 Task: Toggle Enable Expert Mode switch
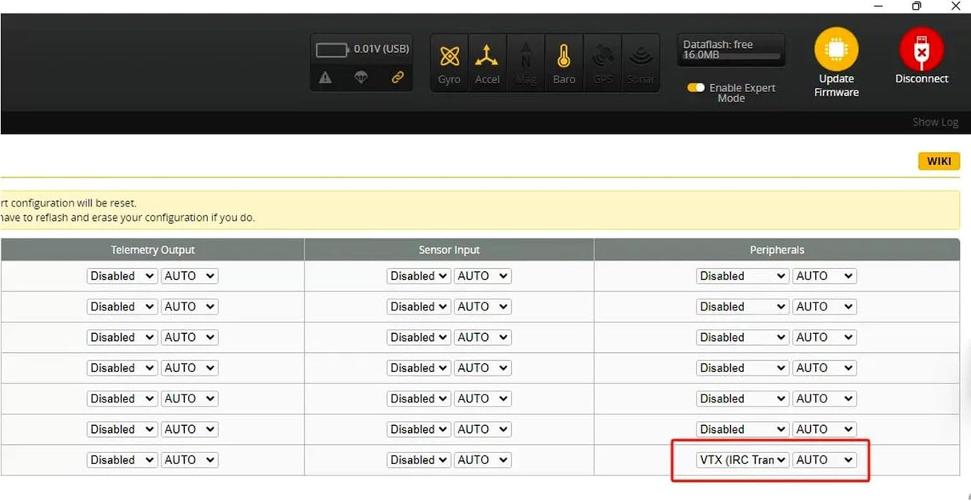[x=695, y=88]
